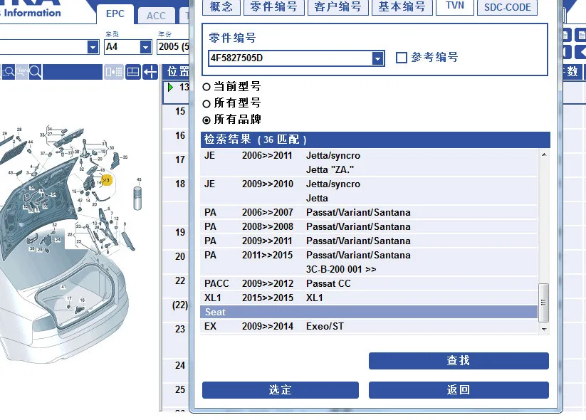Select result PA 2009>>2011 Passat/Variant/Santana
The height and width of the screenshot is (420, 586).
pyautogui.click(x=369, y=241)
